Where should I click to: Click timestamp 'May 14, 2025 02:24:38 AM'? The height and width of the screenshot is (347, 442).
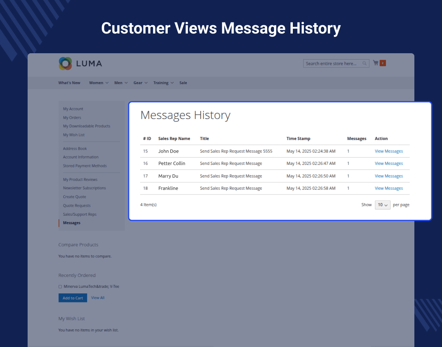click(311, 151)
